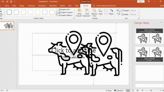Select slide 1 thumbnail in slide panel

7,26
